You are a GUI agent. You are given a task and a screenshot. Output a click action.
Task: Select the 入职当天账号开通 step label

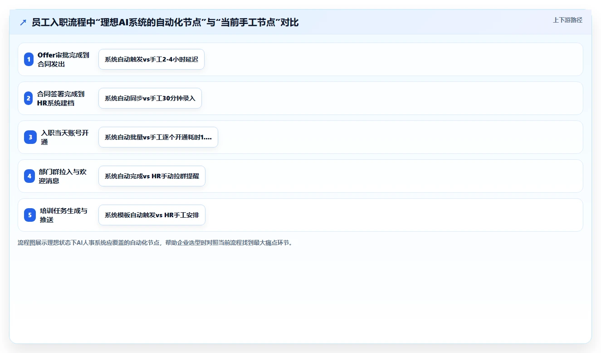click(x=64, y=137)
